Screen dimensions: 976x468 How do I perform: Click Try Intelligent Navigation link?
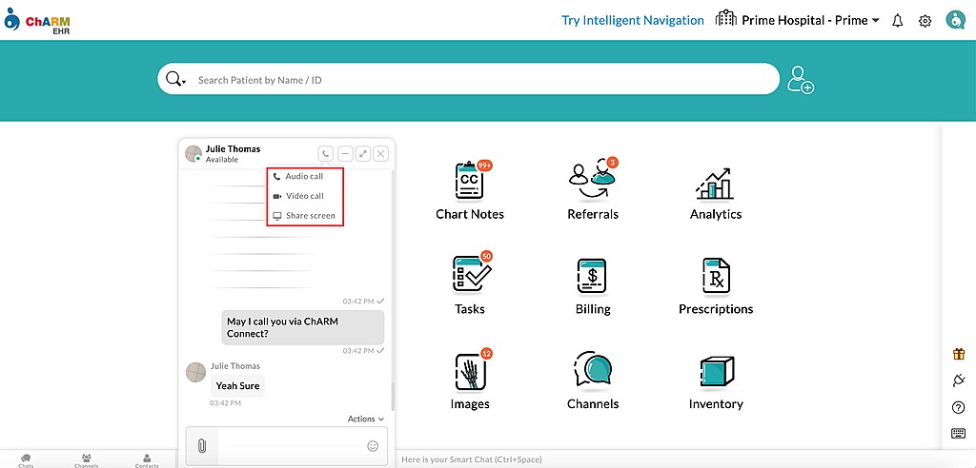[x=632, y=20]
